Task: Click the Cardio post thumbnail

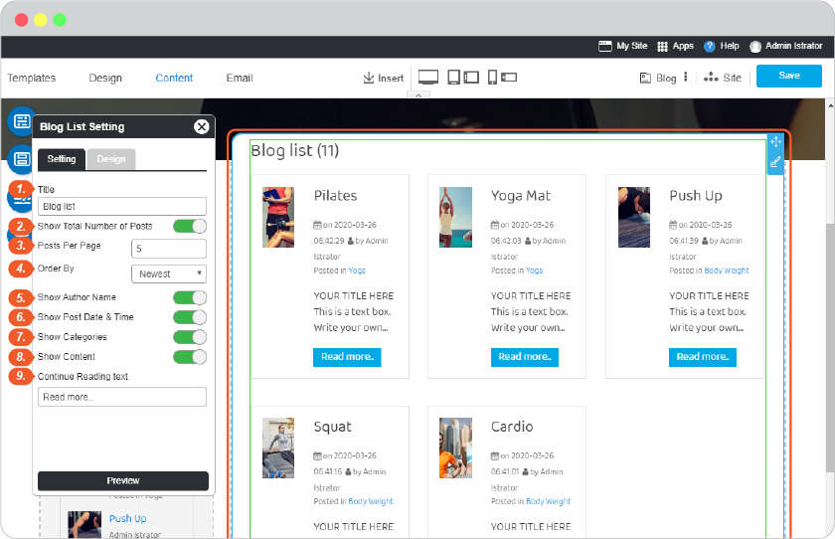Action: tap(455, 448)
